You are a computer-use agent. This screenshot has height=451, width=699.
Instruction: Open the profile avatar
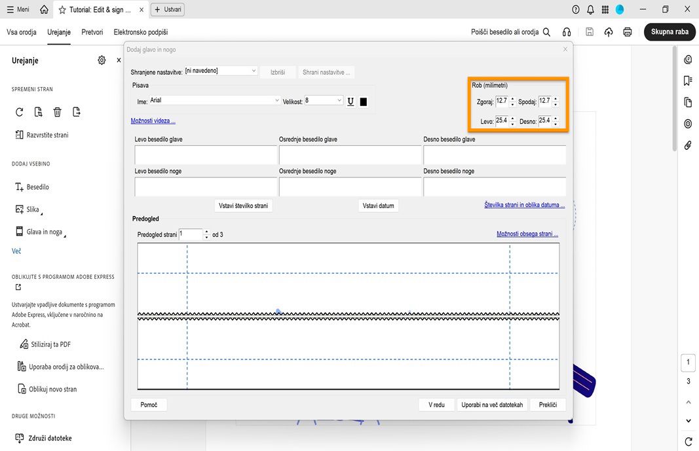coord(620,9)
